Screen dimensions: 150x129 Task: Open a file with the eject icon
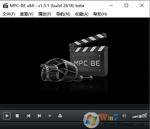pyautogui.click(x=60, y=116)
